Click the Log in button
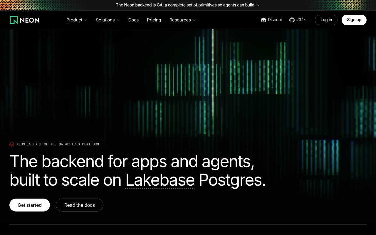Screen dimensions: 376x235 [x=326, y=20]
